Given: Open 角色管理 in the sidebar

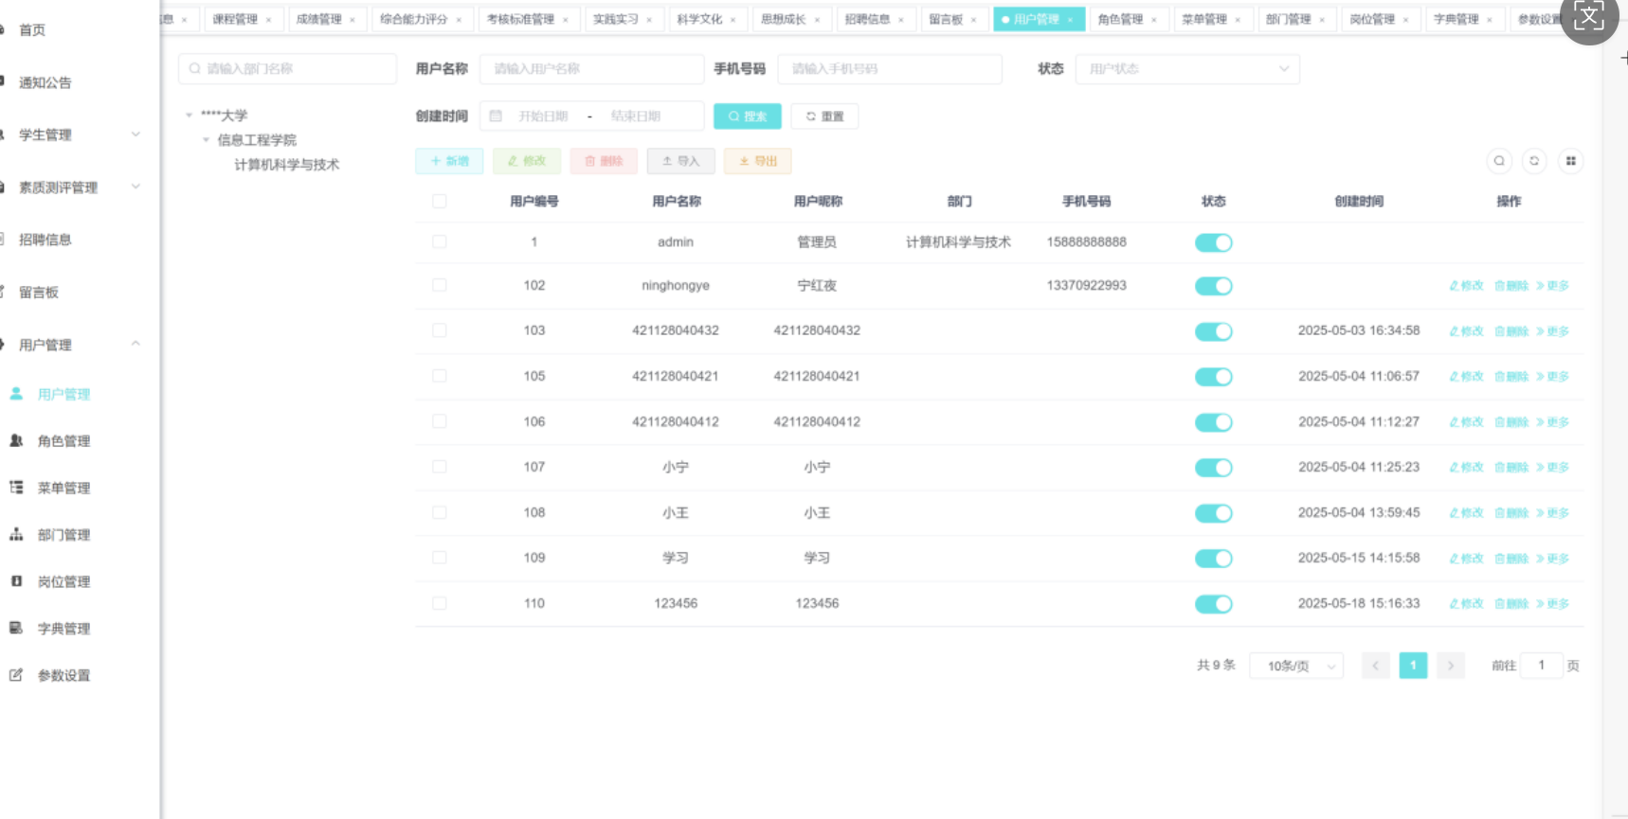Looking at the screenshot, I should (63, 440).
